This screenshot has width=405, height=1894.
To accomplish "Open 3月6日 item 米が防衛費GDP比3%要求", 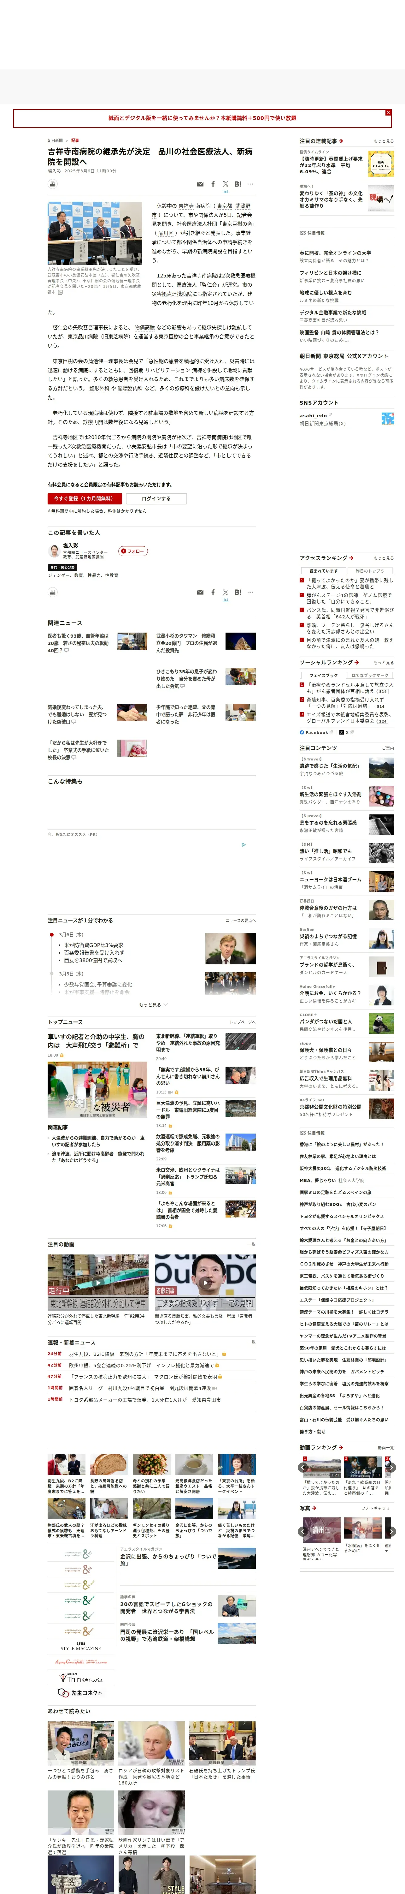I will (x=93, y=945).
